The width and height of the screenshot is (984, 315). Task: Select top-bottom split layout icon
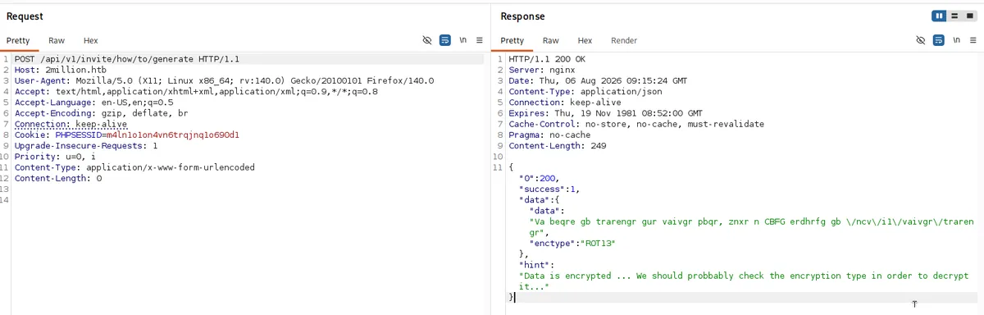pos(954,16)
